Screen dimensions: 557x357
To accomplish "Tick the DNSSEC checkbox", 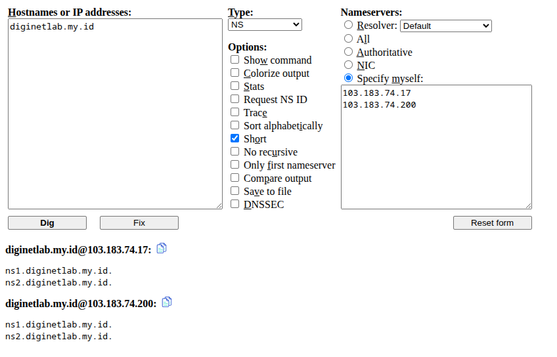I will (234, 204).
